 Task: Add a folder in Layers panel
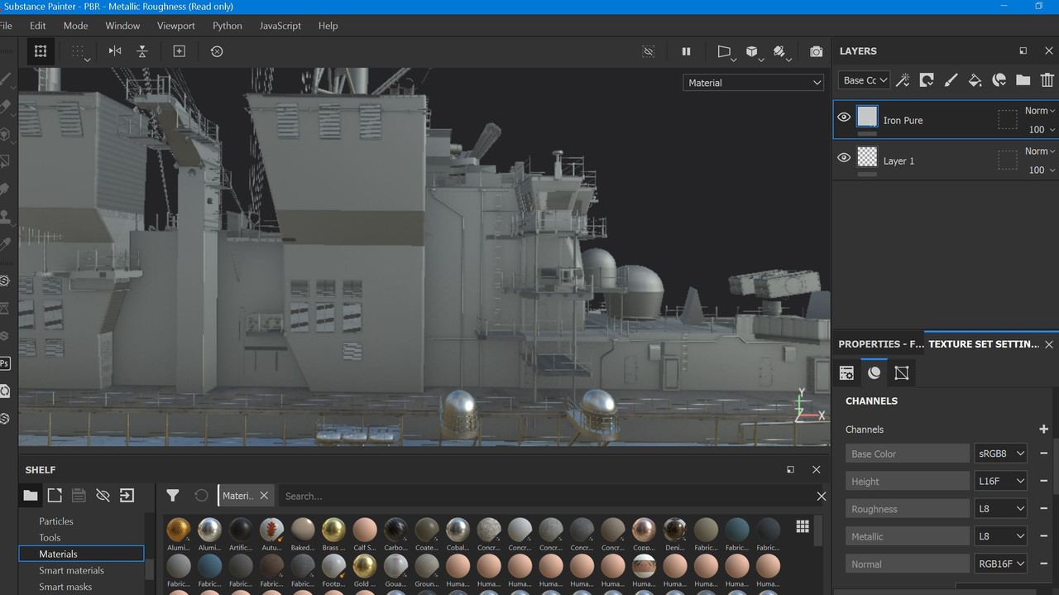(x=1023, y=80)
